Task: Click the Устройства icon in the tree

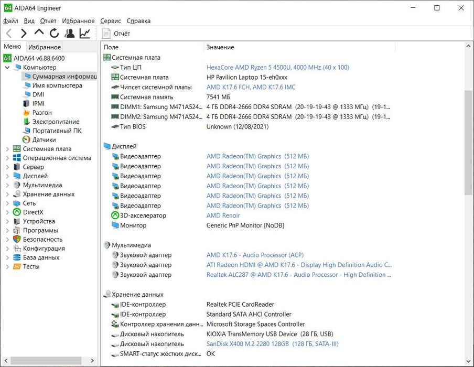Action: pyautogui.click(x=17, y=221)
